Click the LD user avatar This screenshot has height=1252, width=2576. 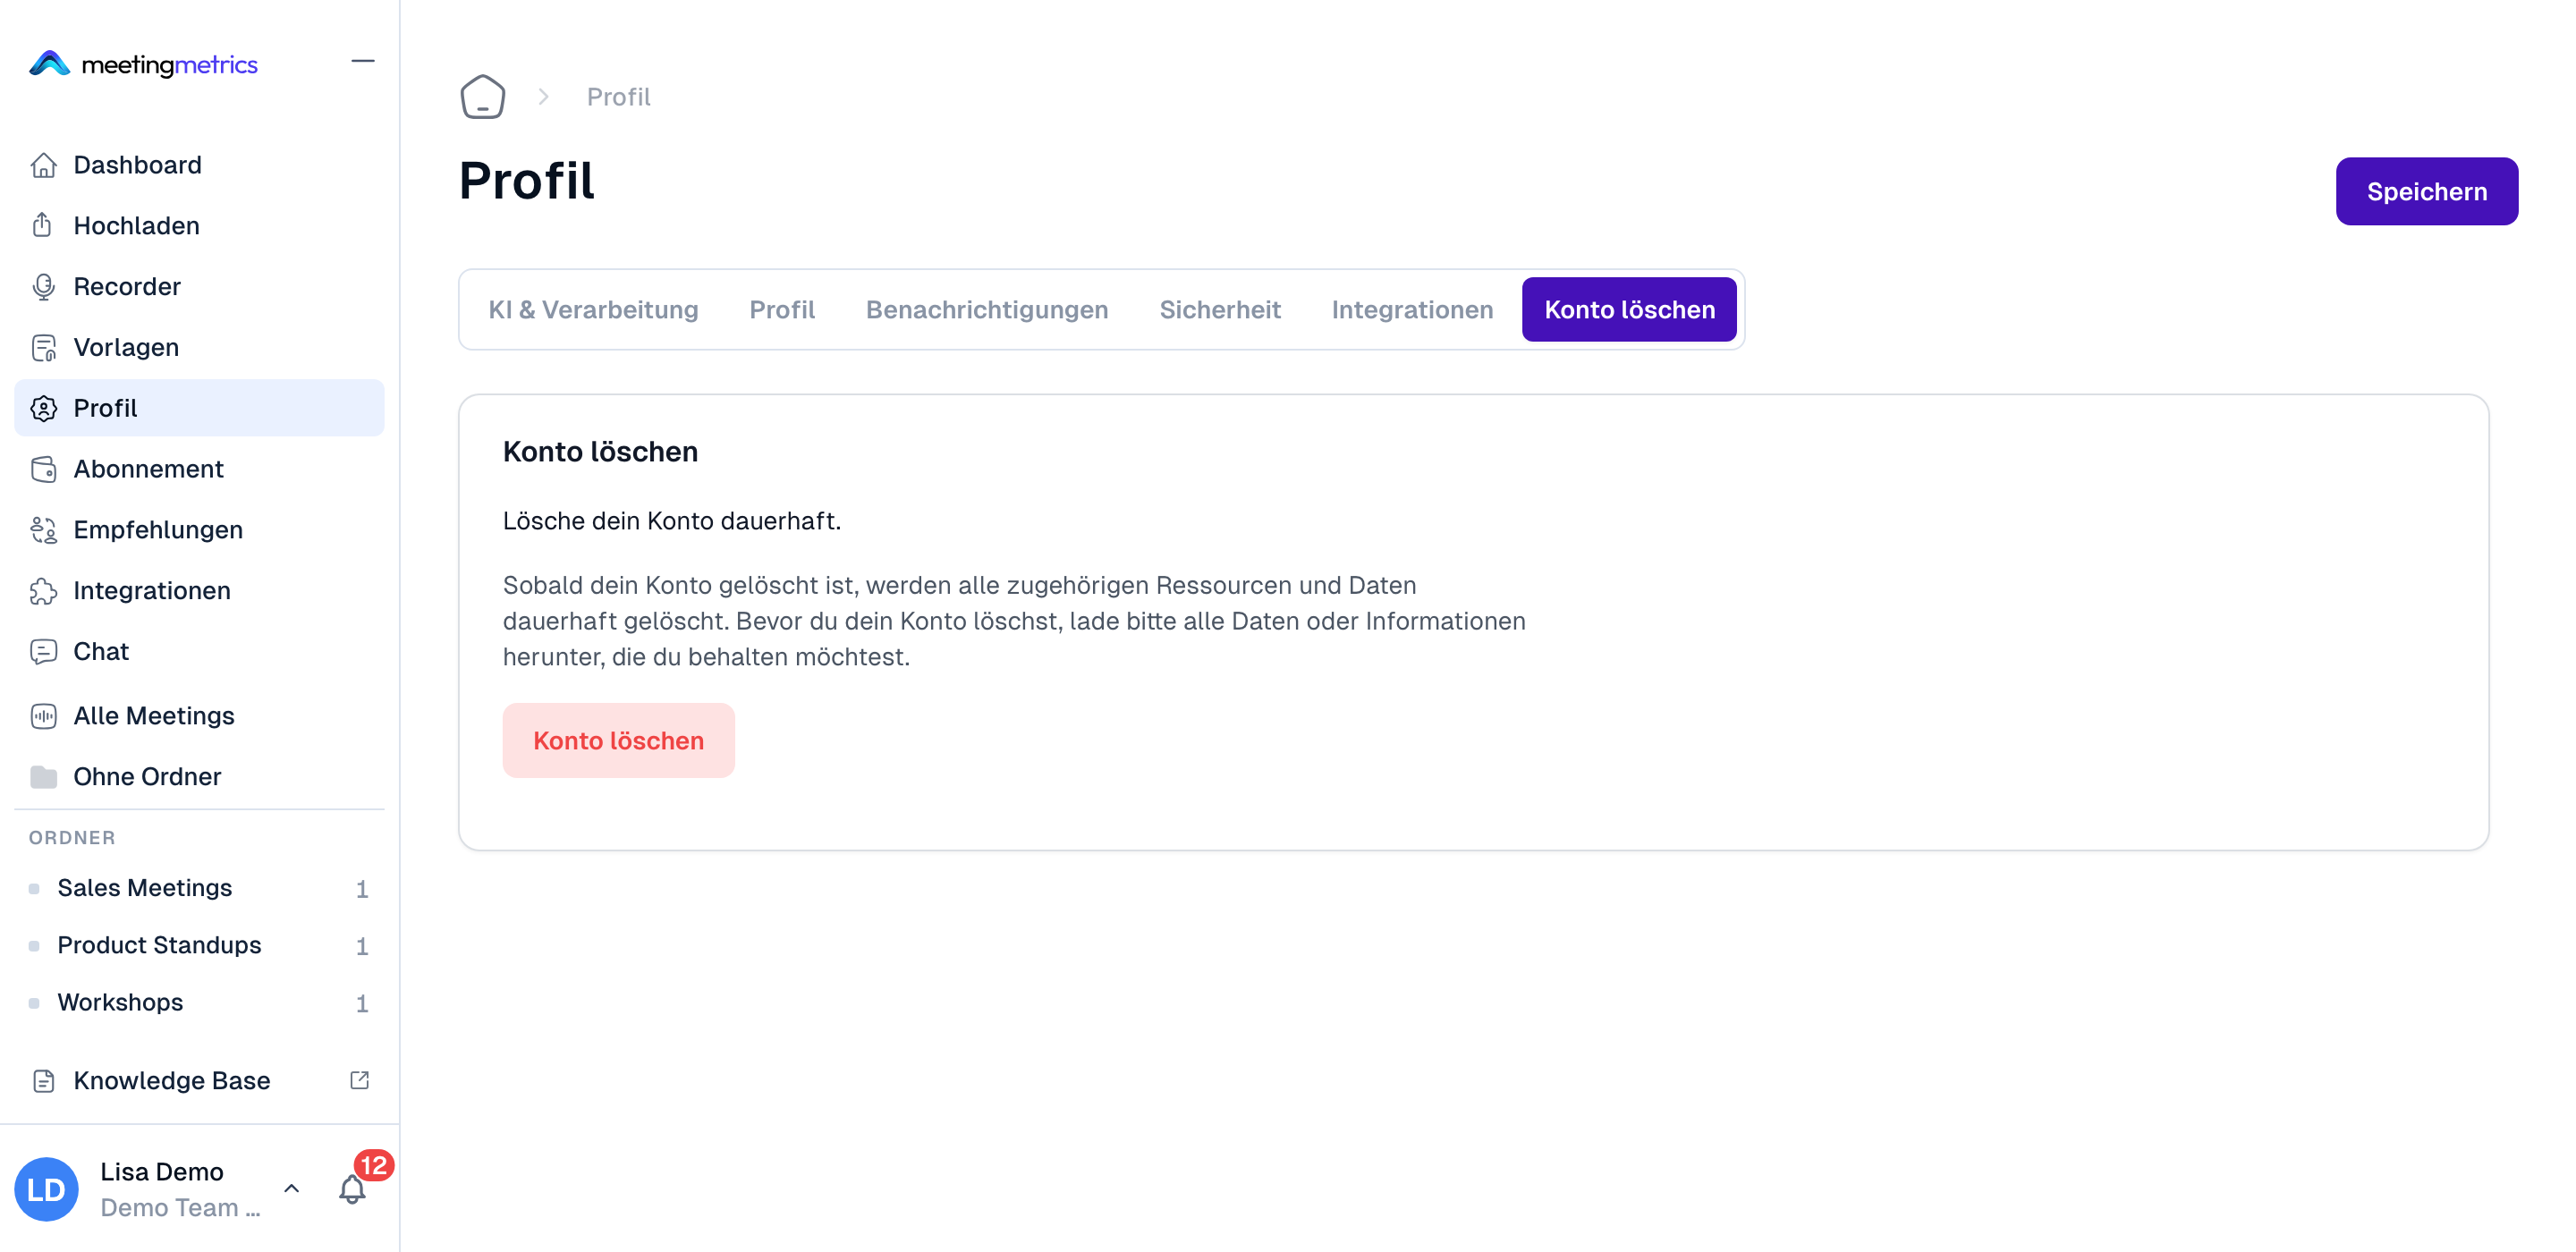tap(46, 1190)
